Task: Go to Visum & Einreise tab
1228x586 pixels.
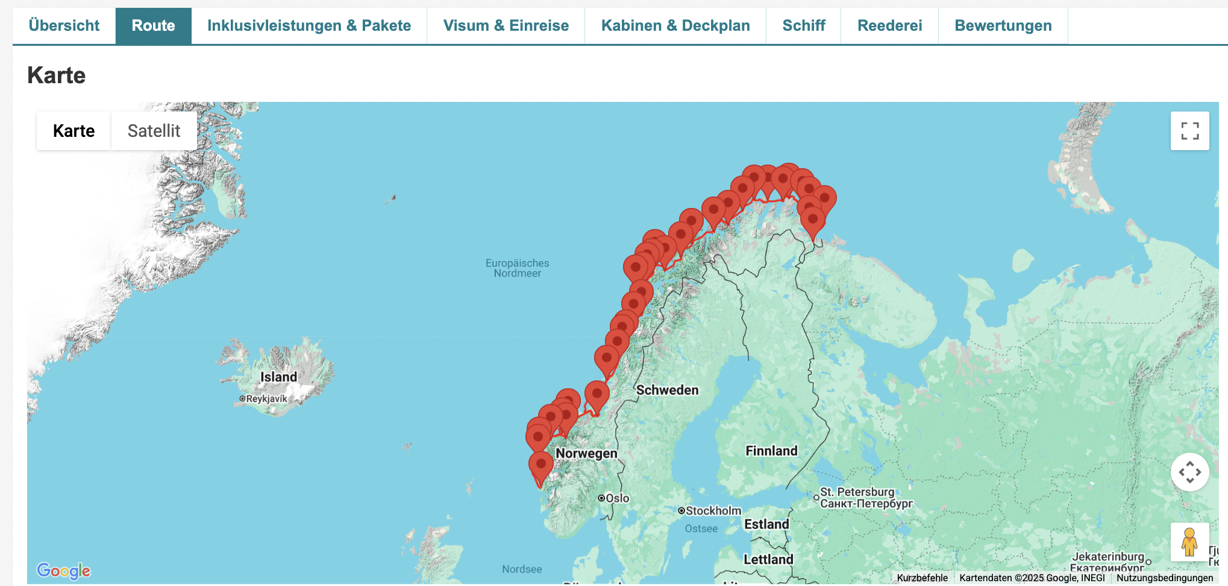Action: (506, 25)
